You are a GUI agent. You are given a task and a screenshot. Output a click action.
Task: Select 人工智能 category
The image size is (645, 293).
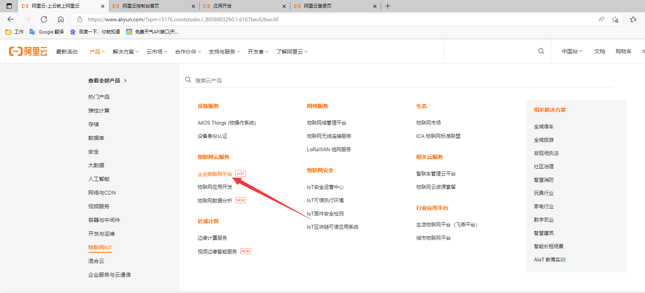click(99, 179)
